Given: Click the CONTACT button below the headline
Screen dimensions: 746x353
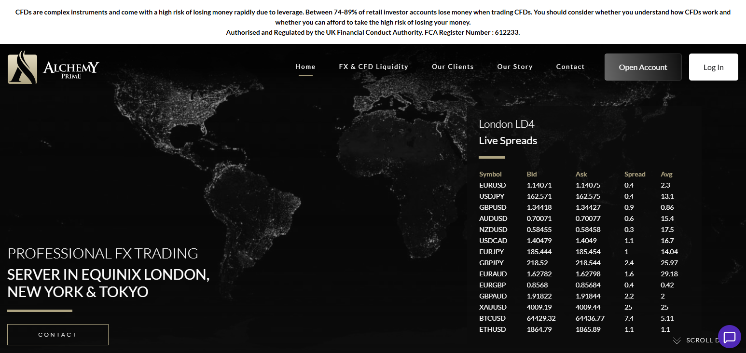Looking at the screenshot, I should click(x=58, y=335).
